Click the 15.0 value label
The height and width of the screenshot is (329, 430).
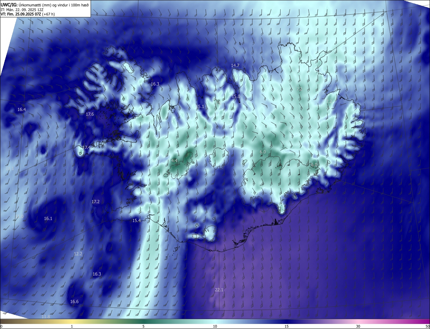tap(236, 97)
